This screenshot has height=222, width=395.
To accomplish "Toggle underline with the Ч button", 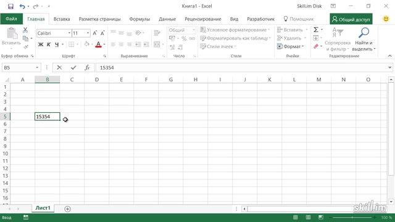I will pyautogui.click(x=57, y=44).
